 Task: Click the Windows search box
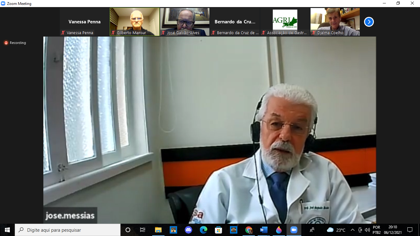68,230
